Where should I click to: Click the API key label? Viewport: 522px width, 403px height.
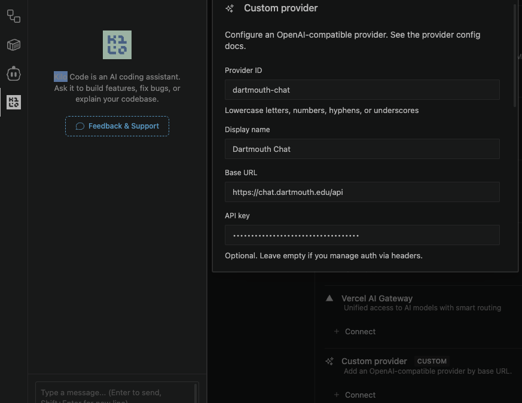click(x=237, y=216)
